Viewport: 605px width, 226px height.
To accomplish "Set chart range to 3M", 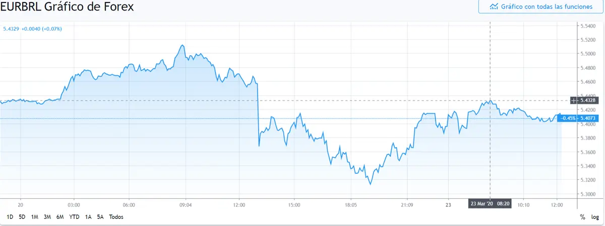I will (47, 217).
